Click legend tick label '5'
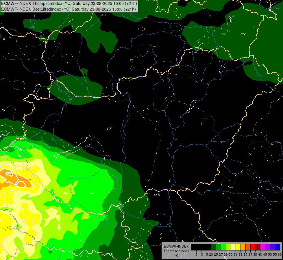Image resolution: width=283 pixels, height=260 pixels. click(x=196, y=255)
